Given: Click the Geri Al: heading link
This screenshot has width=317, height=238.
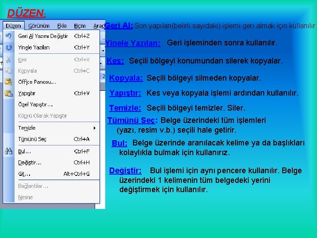Looking at the screenshot, I should [x=119, y=26].
